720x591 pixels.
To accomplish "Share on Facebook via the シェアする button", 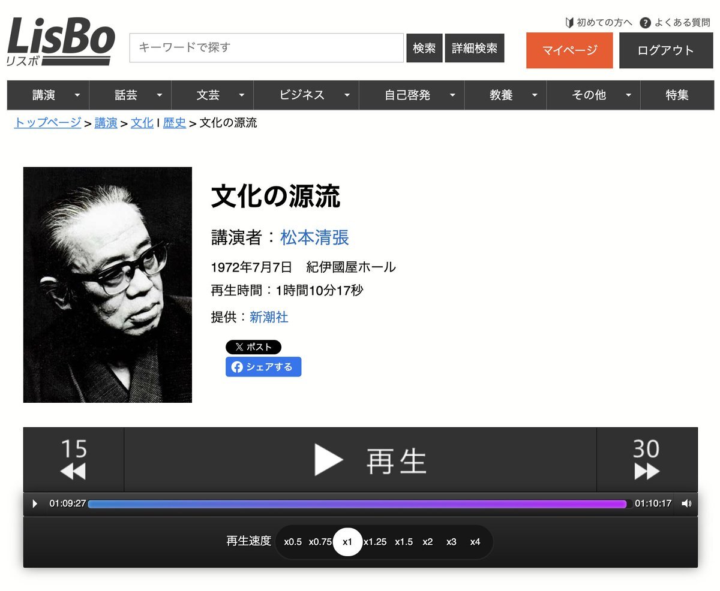I will tap(263, 367).
